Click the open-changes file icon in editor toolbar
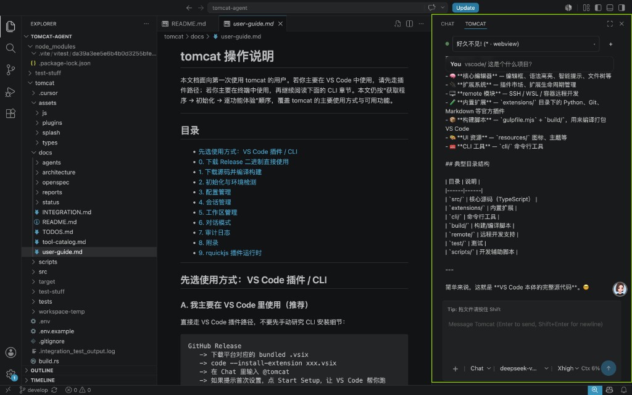The height and width of the screenshot is (395, 632). point(397,24)
